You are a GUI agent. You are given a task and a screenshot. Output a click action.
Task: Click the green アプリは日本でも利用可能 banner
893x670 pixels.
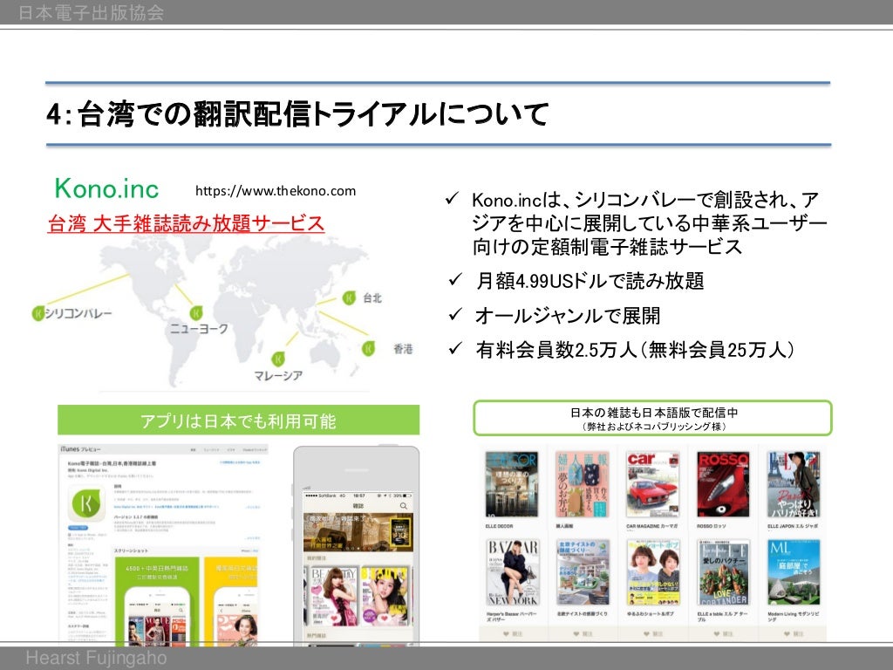(x=239, y=420)
